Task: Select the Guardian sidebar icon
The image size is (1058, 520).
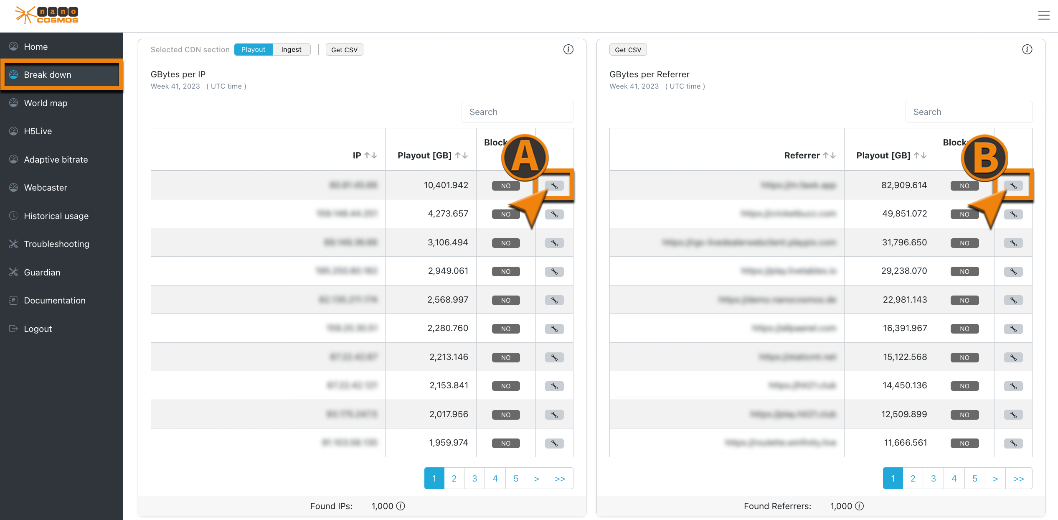Action: [42, 272]
